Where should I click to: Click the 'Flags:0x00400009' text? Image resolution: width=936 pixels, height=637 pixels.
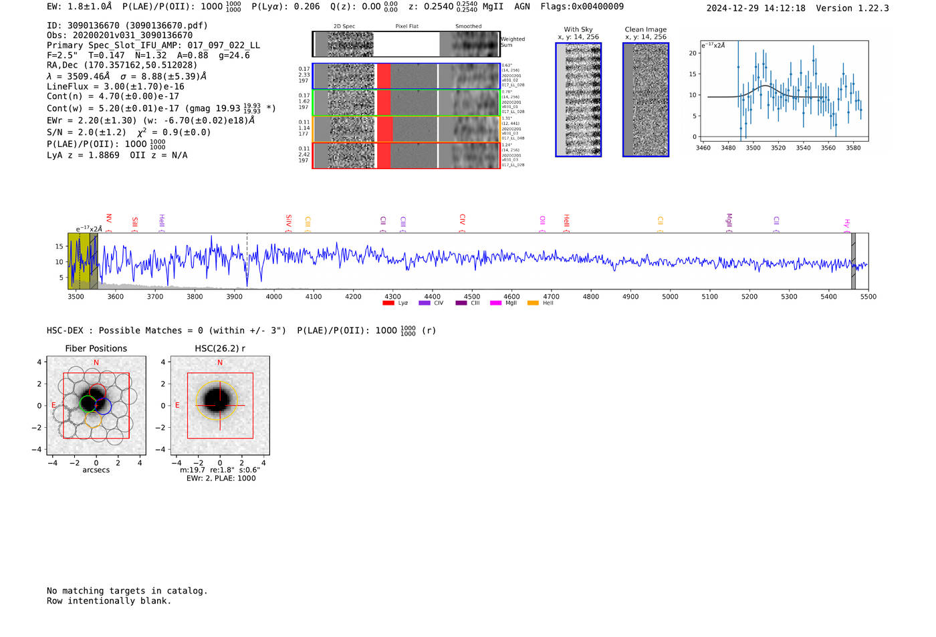coord(582,7)
